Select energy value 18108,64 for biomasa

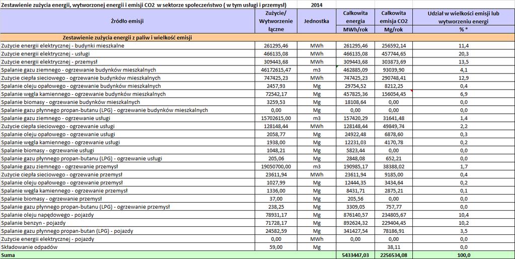355,102
